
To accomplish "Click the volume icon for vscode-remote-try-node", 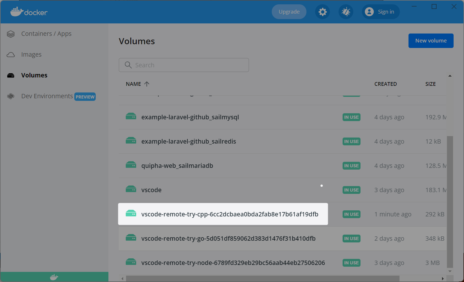I will [131, 262].
